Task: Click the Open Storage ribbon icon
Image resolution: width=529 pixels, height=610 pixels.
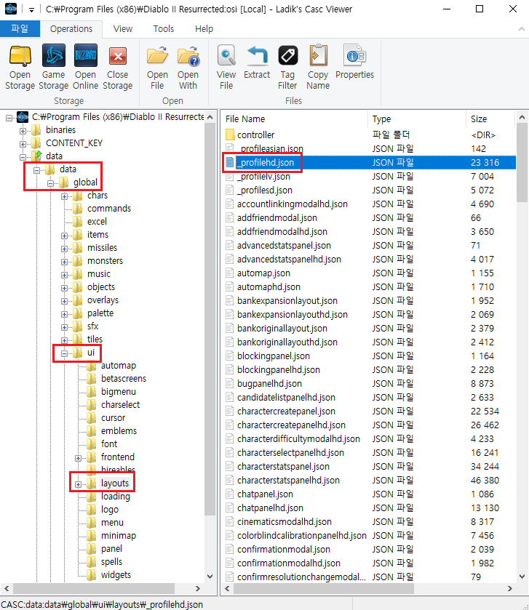Action: pyautogui.click(x=20, y=56)
